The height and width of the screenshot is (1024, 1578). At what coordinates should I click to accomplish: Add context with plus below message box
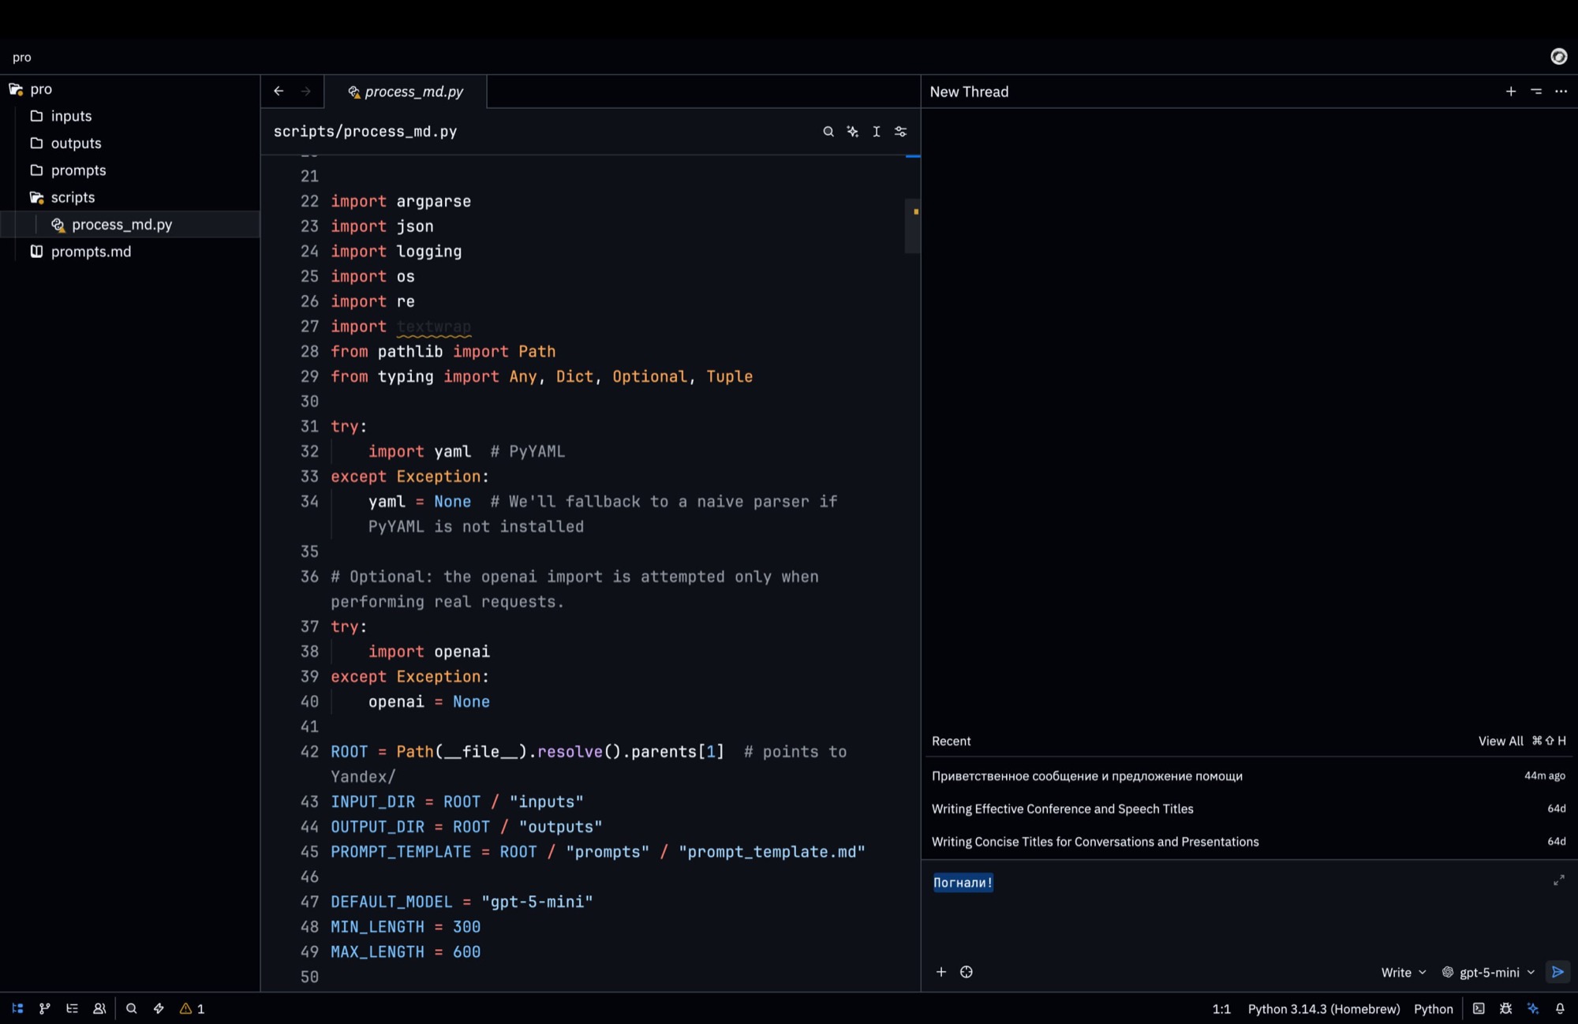tap(941, 972)
